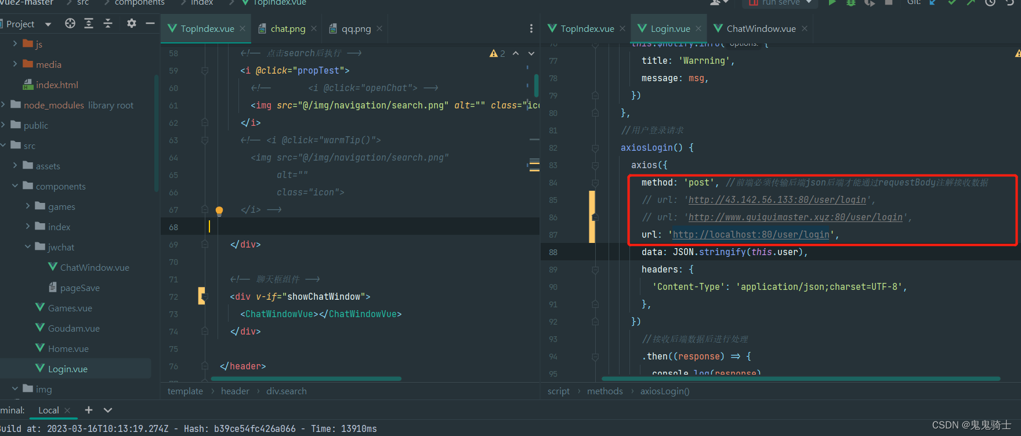Show Git history clock icon
This screenshot has width=1021, height=436.
coord(990,2)
